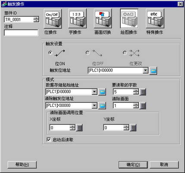Choose the 特殊操作 etc icon
This screenshot has height=173, width=185.
pyautogui.click(x=155, y=19)
